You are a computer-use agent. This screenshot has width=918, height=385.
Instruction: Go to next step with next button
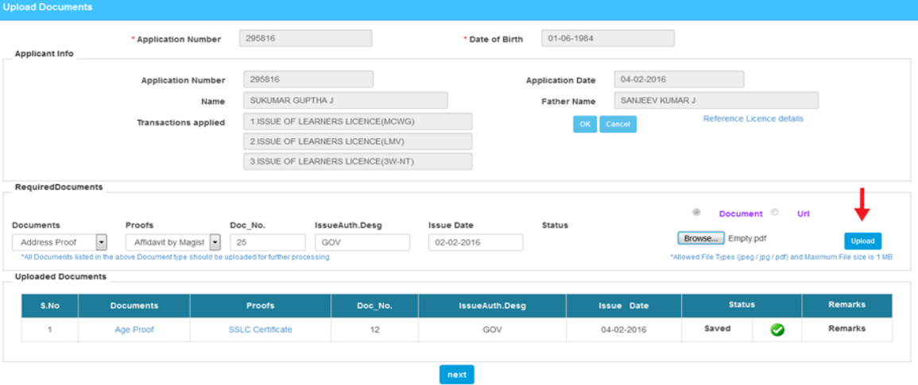point(456,375)
